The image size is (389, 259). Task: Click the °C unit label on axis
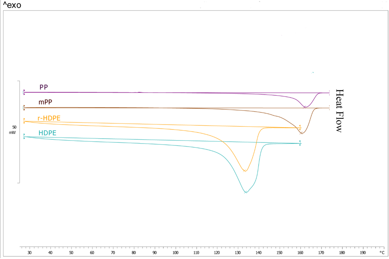click(382, 253)
